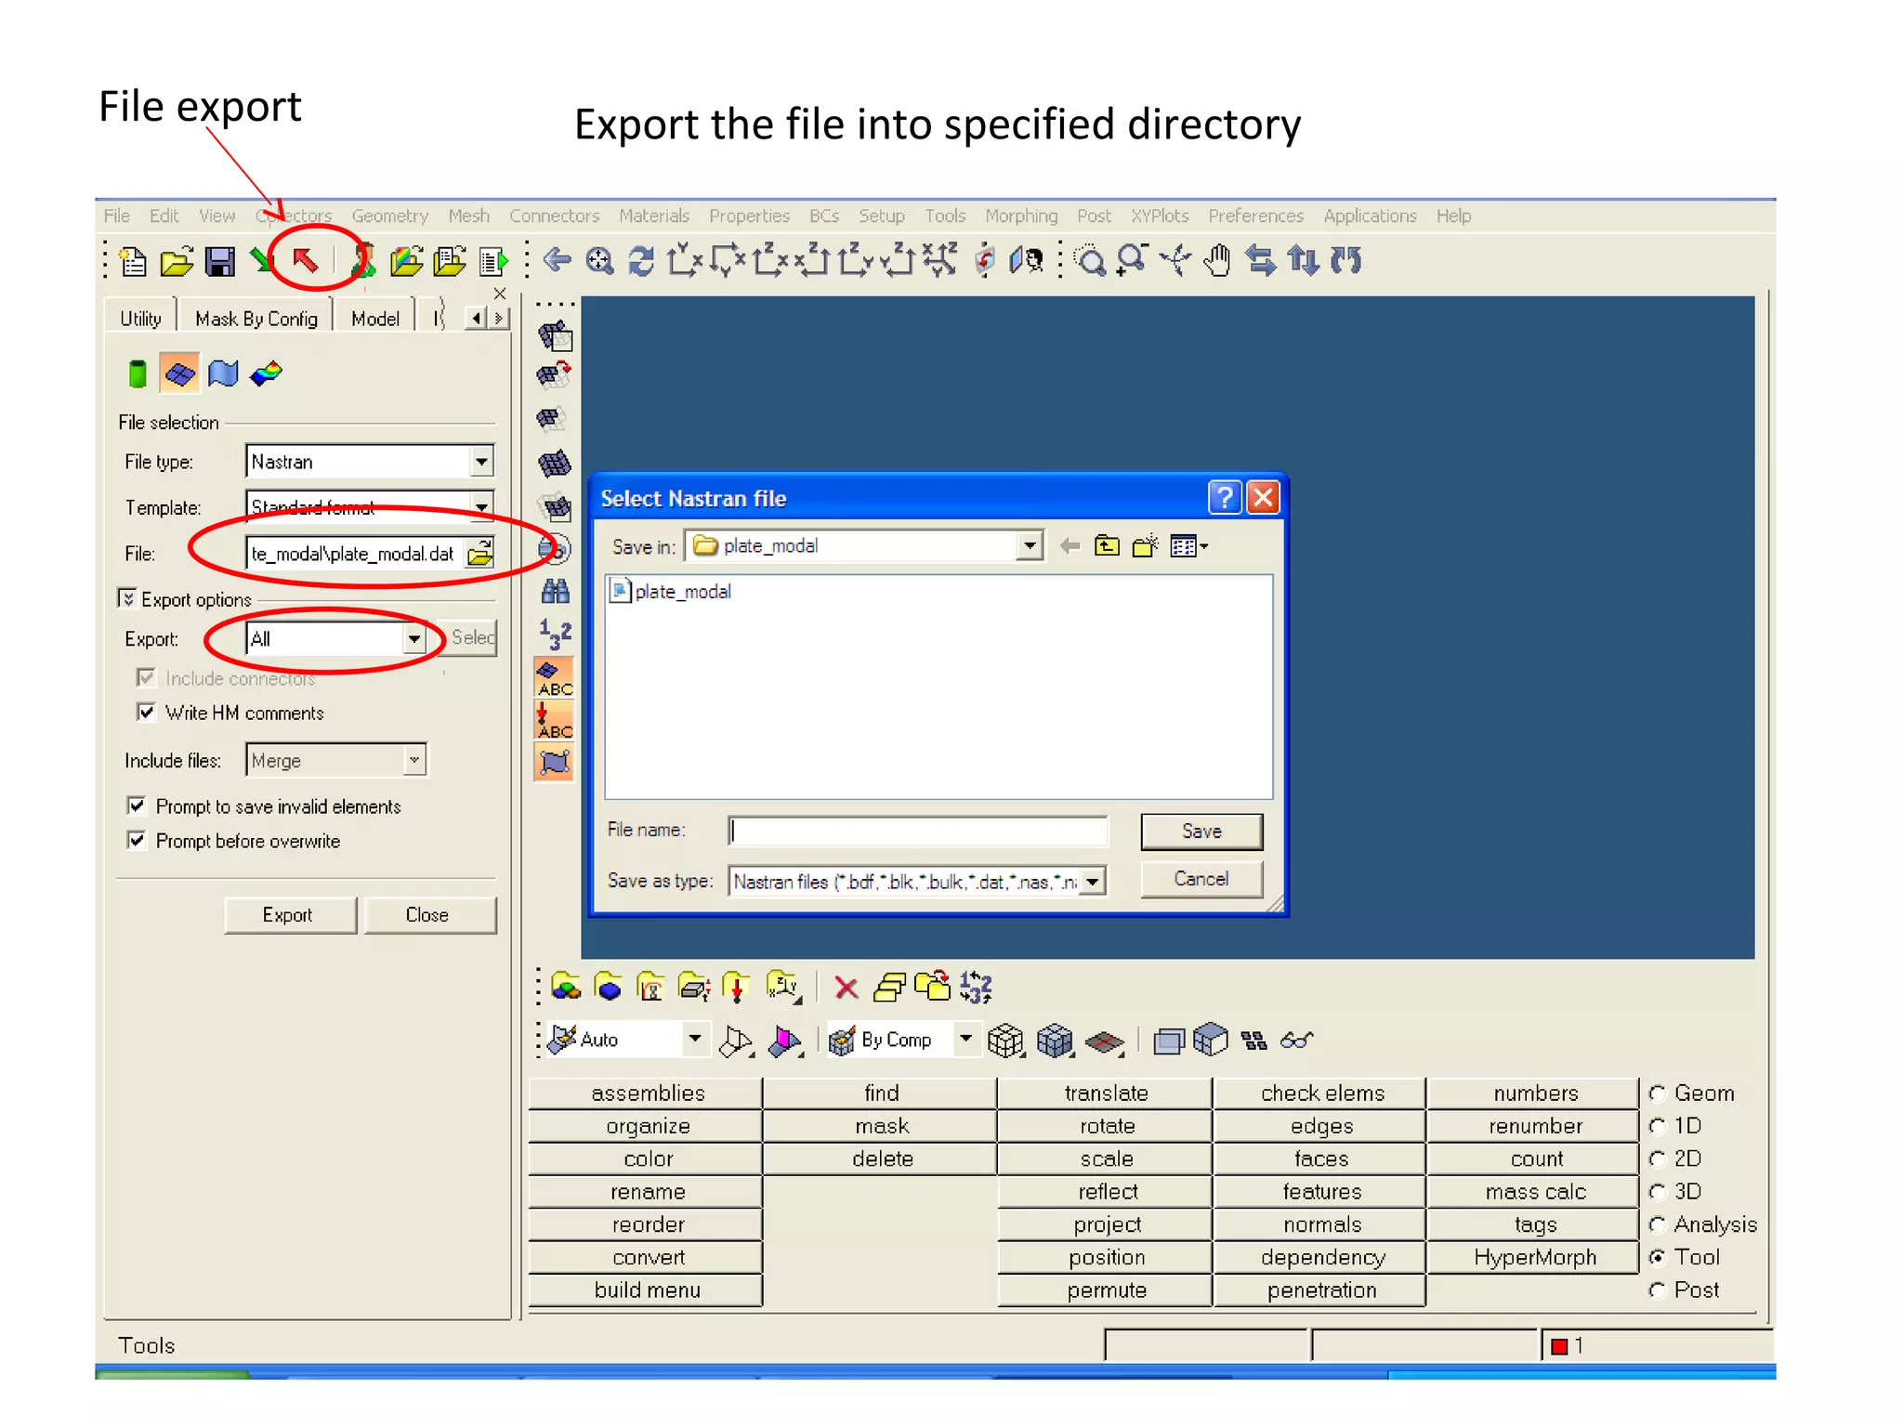Click the Save floppy disk icon
The height and width of the screenshot is (1427, 1903).
coord(220,262)
